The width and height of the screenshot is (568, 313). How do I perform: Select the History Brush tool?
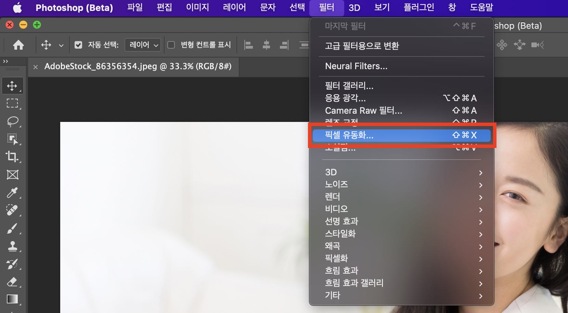coord(12,264)
